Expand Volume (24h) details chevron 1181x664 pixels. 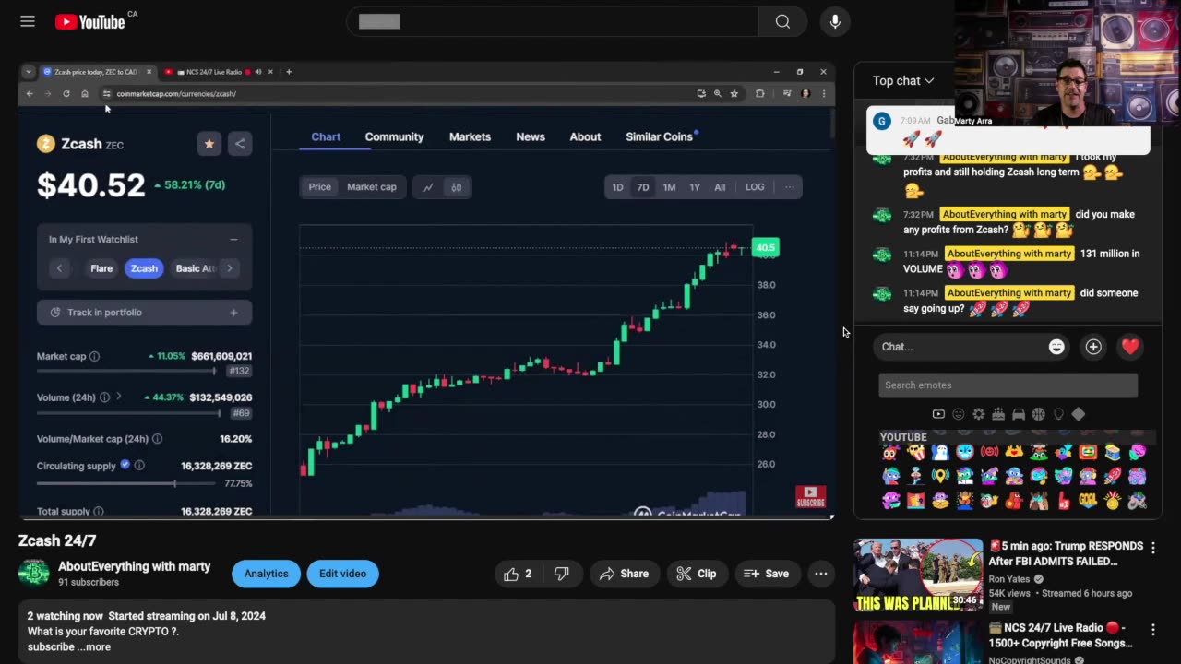118,397
